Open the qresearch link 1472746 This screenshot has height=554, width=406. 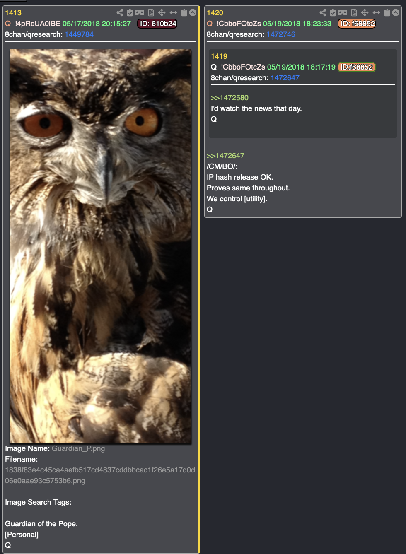[281, 34]
